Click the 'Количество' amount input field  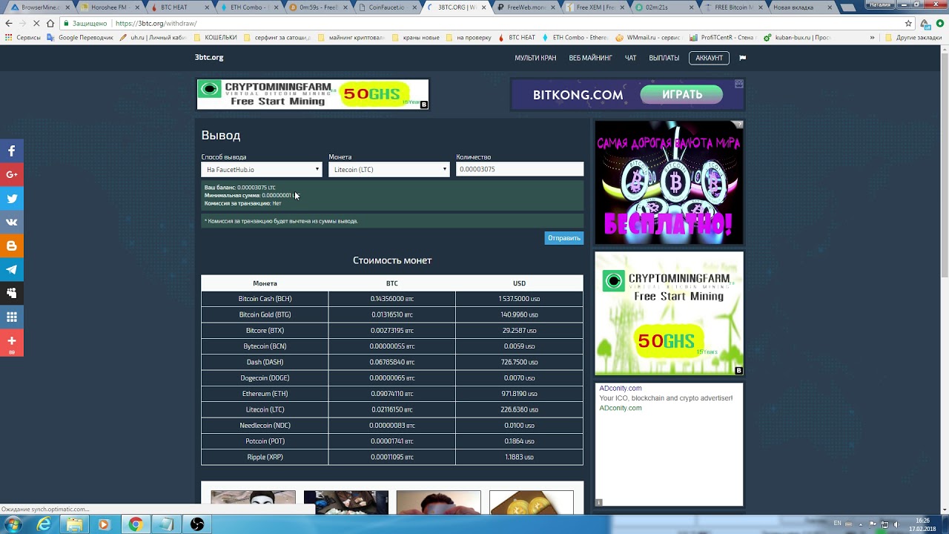(520, 169)
